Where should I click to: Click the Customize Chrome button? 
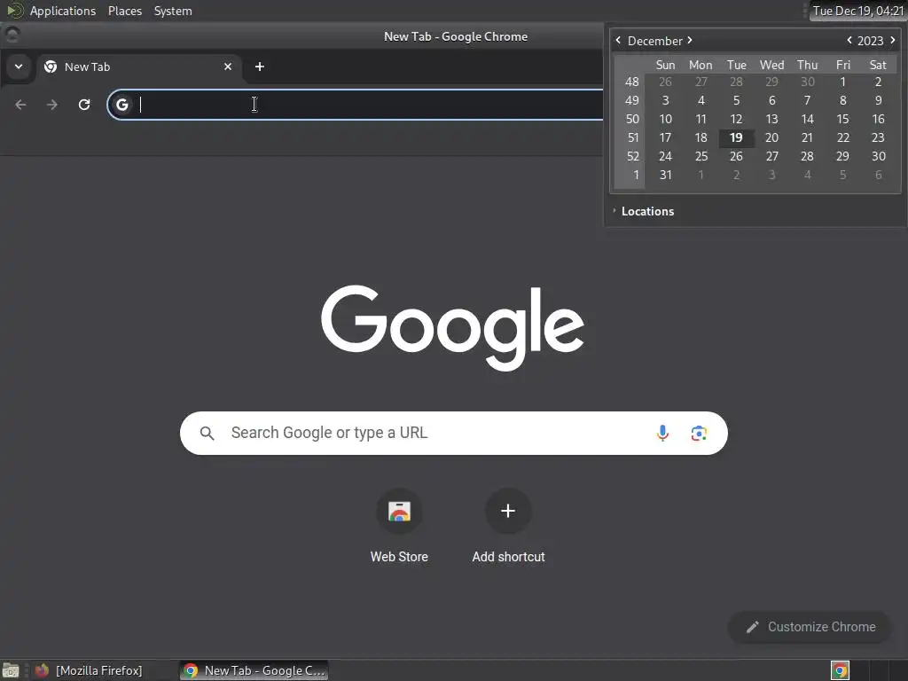(810, 627)
